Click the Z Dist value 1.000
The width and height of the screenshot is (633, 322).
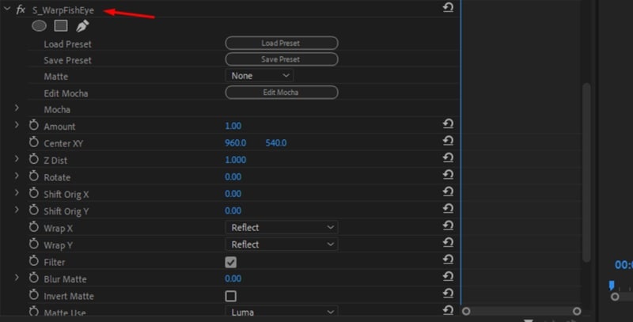coord(235,160)
